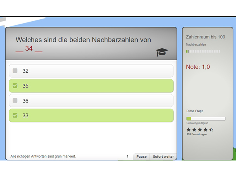The width and height of the screenshot is (236, 177).
Task: Click the star rating icons
Action: (200, 129)
